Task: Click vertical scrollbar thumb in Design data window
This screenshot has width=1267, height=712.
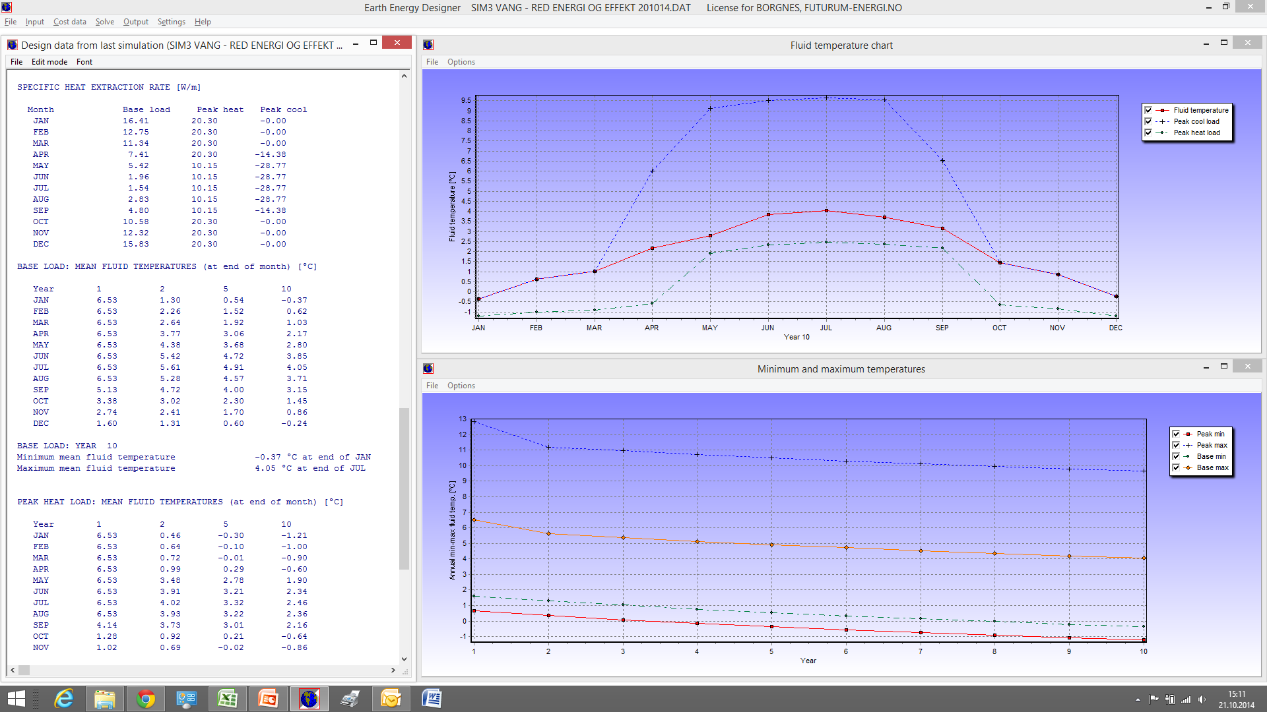Action: (x=404, y=489)
